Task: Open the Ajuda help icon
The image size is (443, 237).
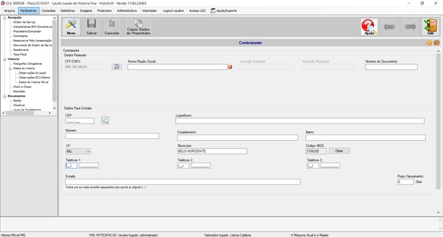Action: click(369, 27)
